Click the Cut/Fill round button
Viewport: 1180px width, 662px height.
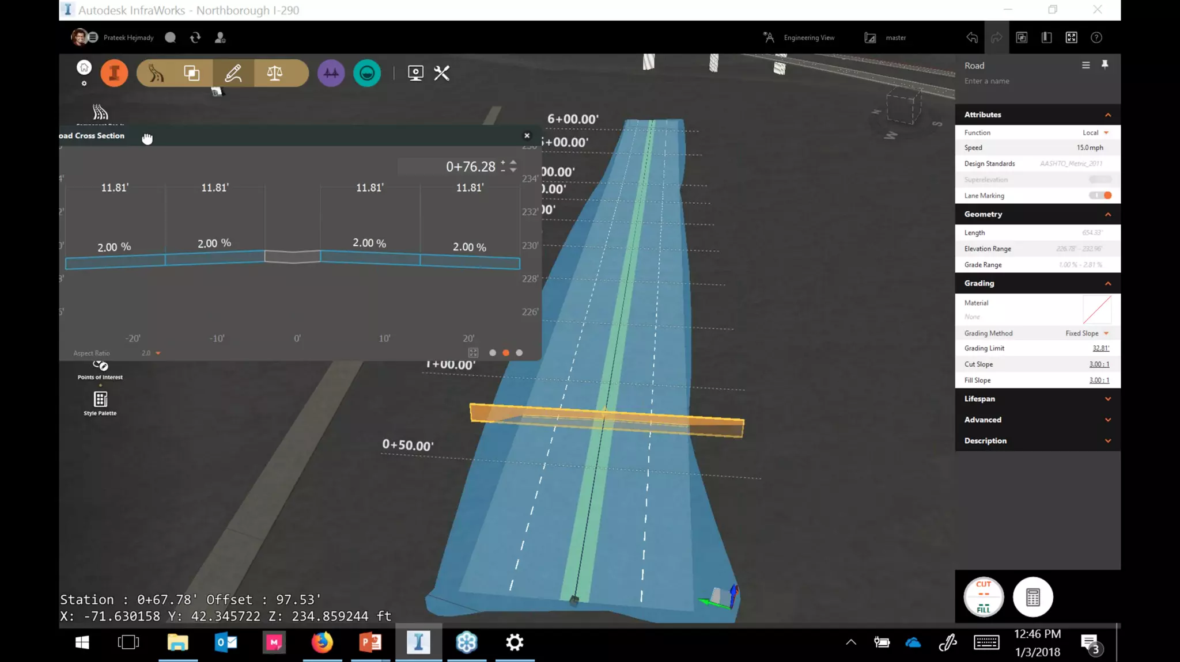(984, 597)
